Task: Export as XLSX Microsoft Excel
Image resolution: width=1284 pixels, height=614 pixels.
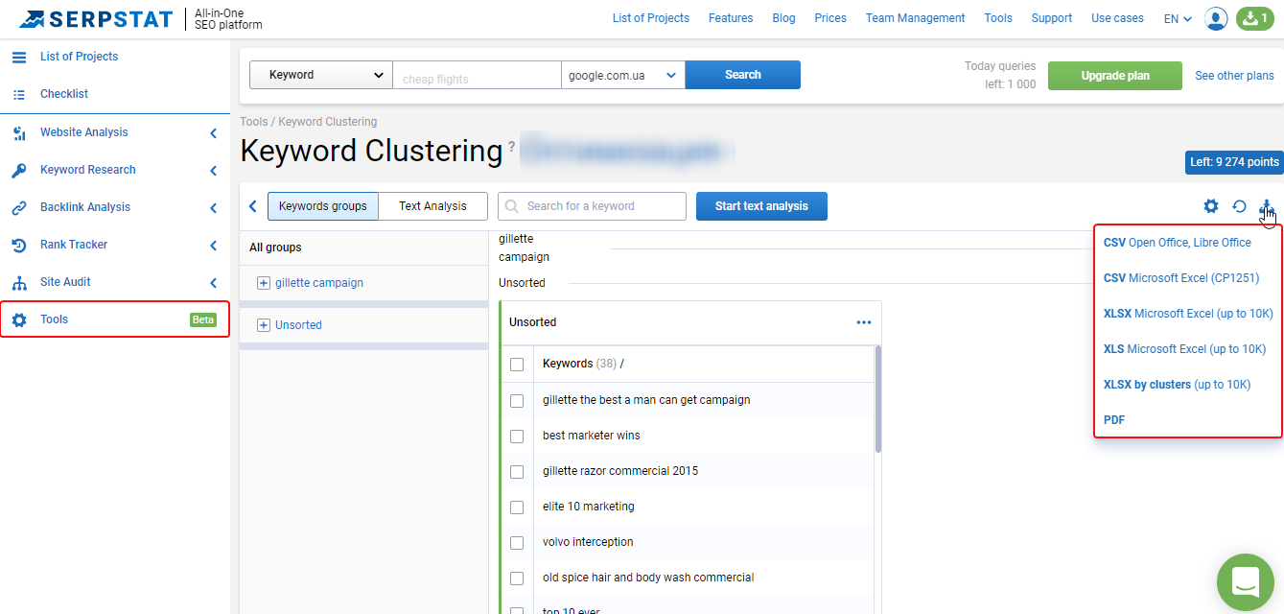Action: click(x=1188, y=314)
